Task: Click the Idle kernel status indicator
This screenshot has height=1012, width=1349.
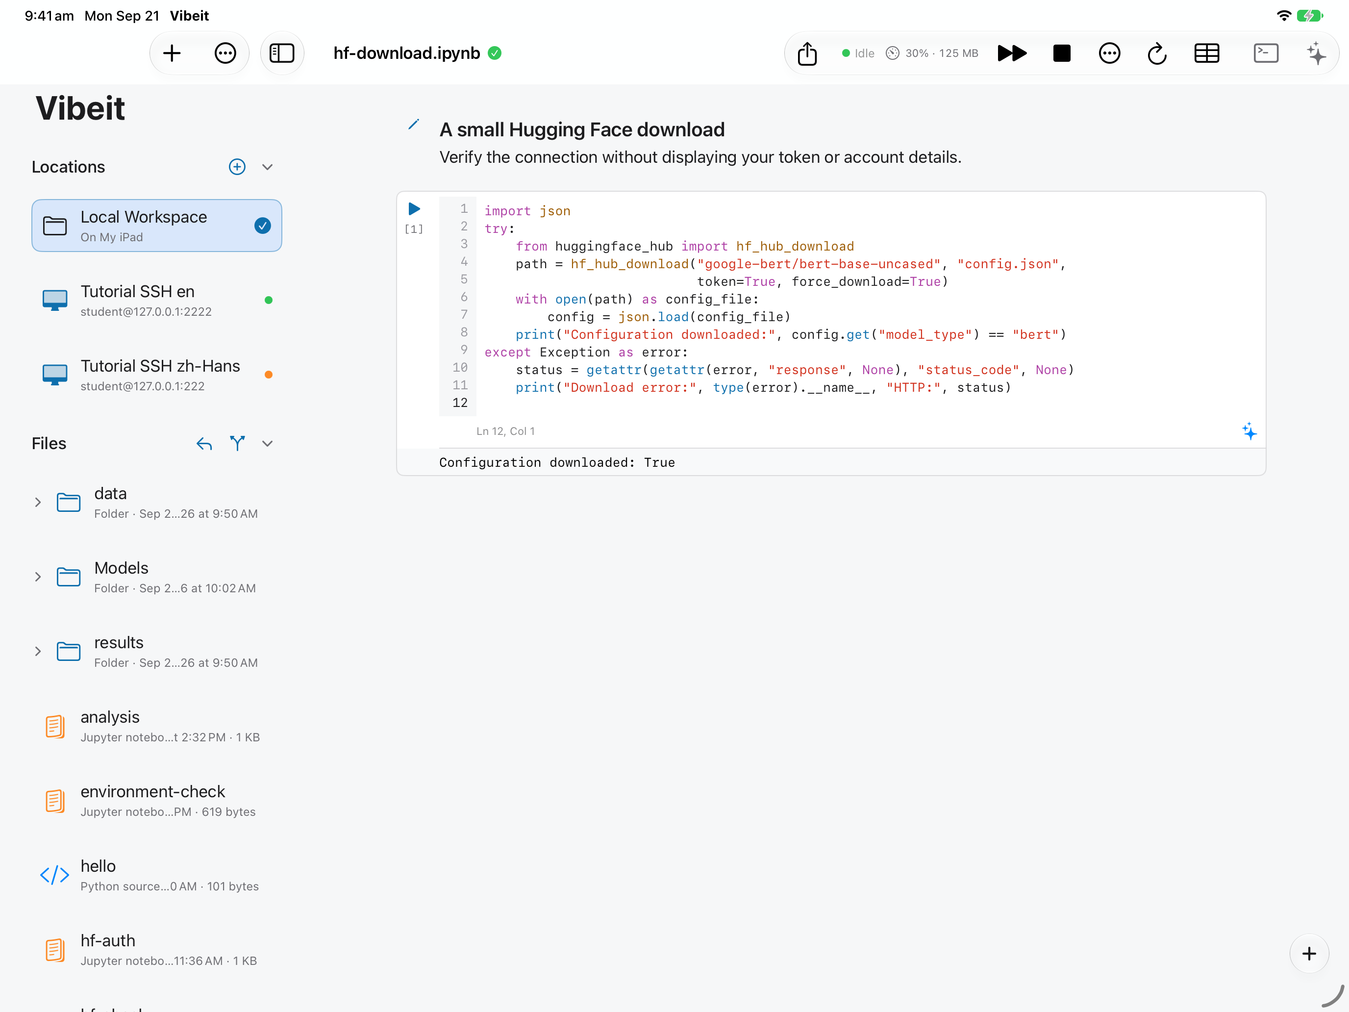Action: 857,53
